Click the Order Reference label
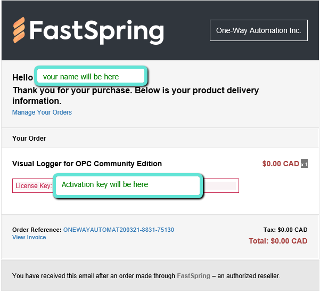This screenshot has height=292, width=320. click(37, 230)
